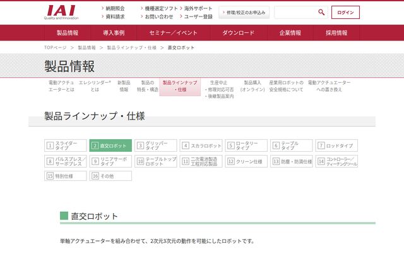Image resolution: width=404 pixels, height=253 pixels.
Task: Choose category 8 パルスプレス/サーボプレス
Action: 66,161
